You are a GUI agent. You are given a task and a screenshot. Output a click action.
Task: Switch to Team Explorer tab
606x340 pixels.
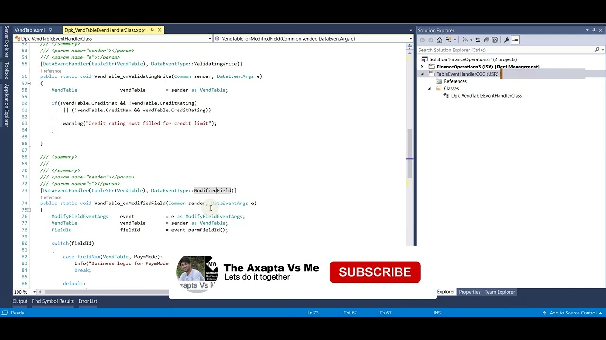(499, 292)
